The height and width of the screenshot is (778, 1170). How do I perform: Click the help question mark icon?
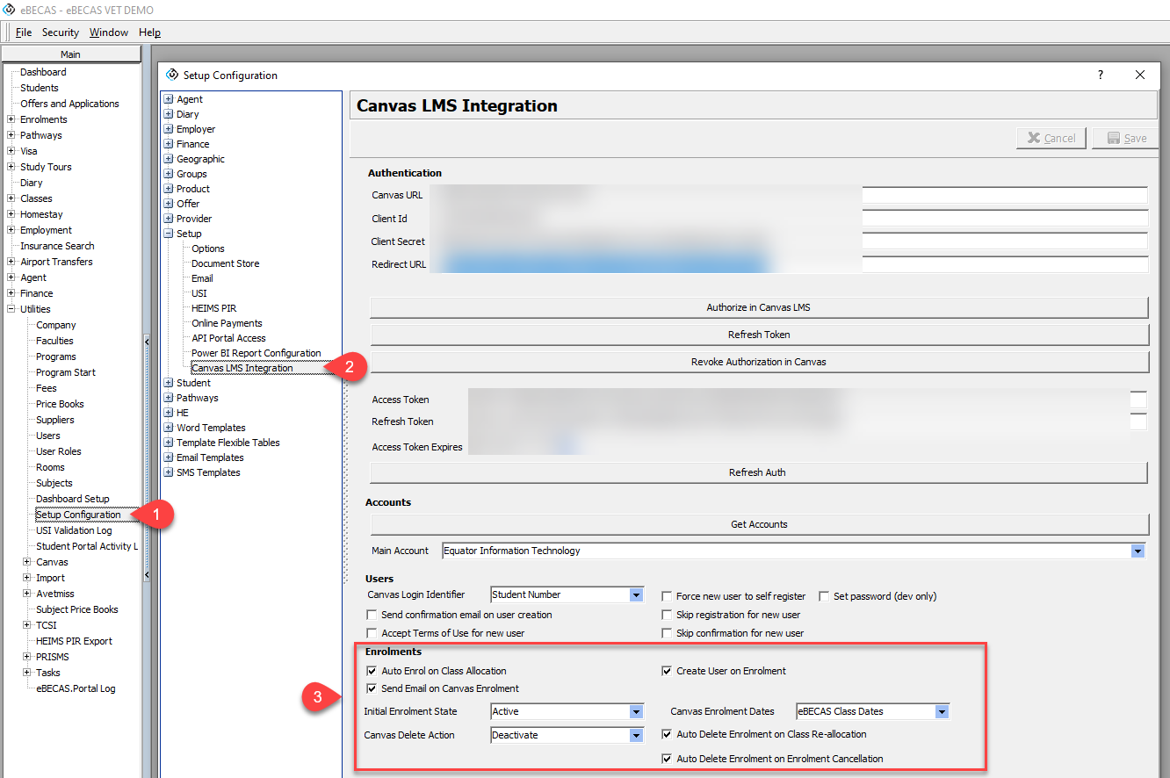(1101, 76)
